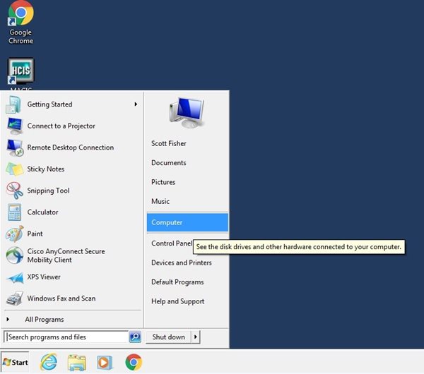Click the search magnifier button
This screenshot has height=374, width=424.
coord(135,337)
